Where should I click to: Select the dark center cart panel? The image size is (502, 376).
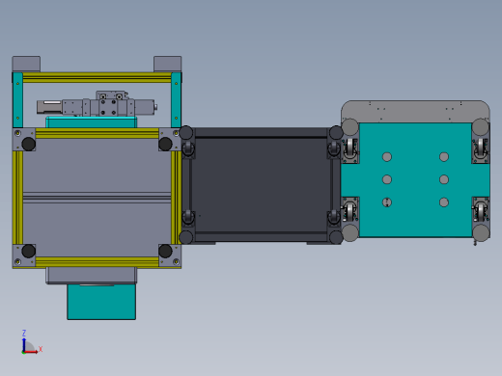coord(261,185)
